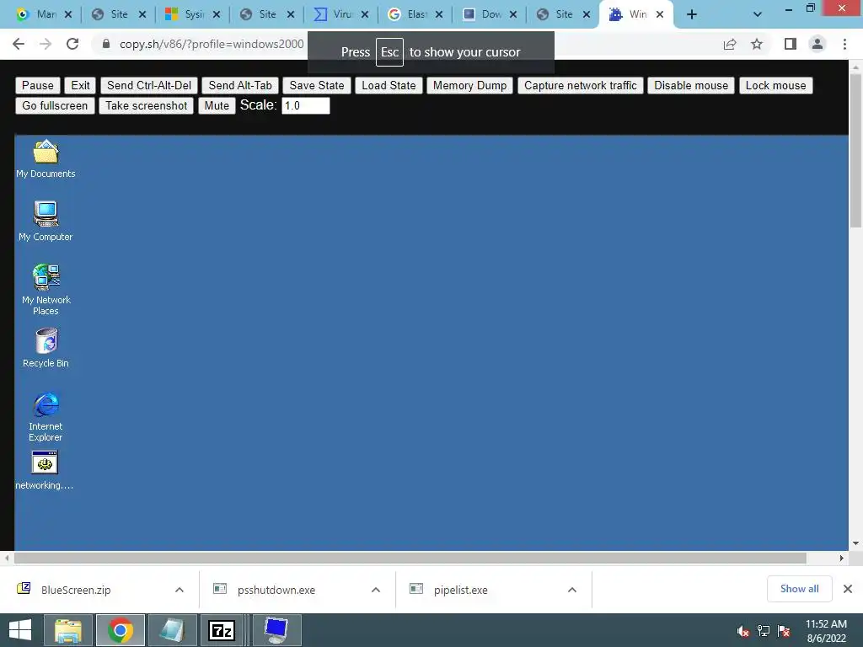Click the vertical page scrollbar
The width and height of the screenshot is (863, 647).
click(x=855, y=151)
